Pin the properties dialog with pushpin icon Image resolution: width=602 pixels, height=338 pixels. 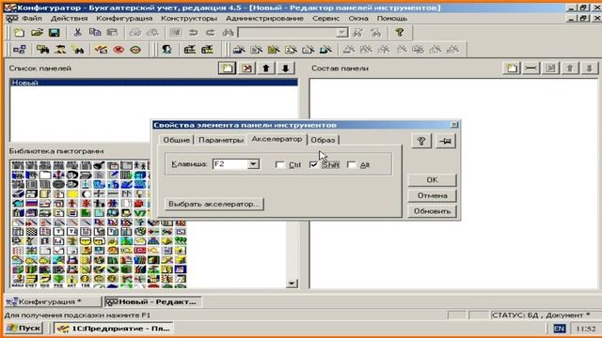tap(445, 141)
